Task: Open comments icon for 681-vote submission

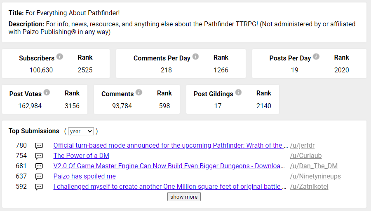Action: pyautogui.click(x=39, y=167)
